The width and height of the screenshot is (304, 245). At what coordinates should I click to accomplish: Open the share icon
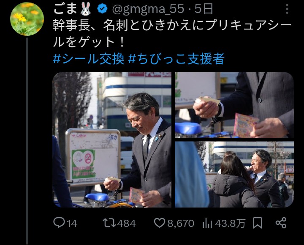coord(281,223)
